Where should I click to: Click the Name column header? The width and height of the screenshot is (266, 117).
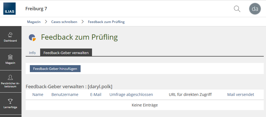[x=38, y=95]
